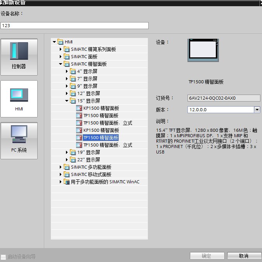The image size is (262, 262).
Task: Select the 'SIMATIC 精智面板' label
Action: 88,64
